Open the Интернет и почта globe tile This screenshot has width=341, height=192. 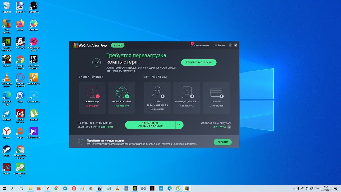[122, 98]
